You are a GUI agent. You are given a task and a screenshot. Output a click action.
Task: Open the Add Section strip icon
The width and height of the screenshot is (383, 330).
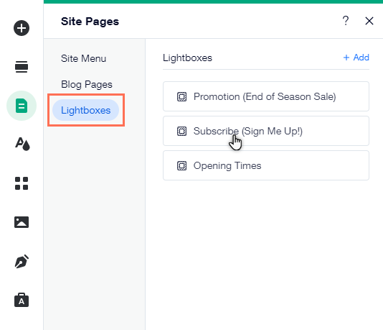click(22, 67)
